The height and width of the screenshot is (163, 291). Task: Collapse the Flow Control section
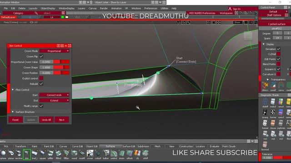point(13,90)
